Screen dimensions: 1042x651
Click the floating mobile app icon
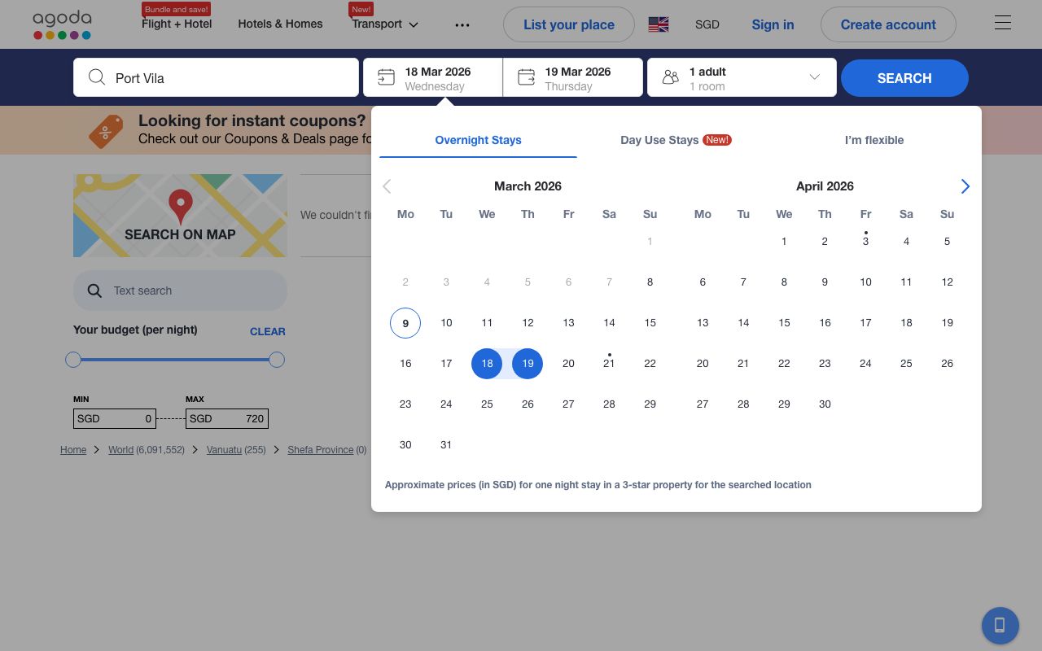1000,625
